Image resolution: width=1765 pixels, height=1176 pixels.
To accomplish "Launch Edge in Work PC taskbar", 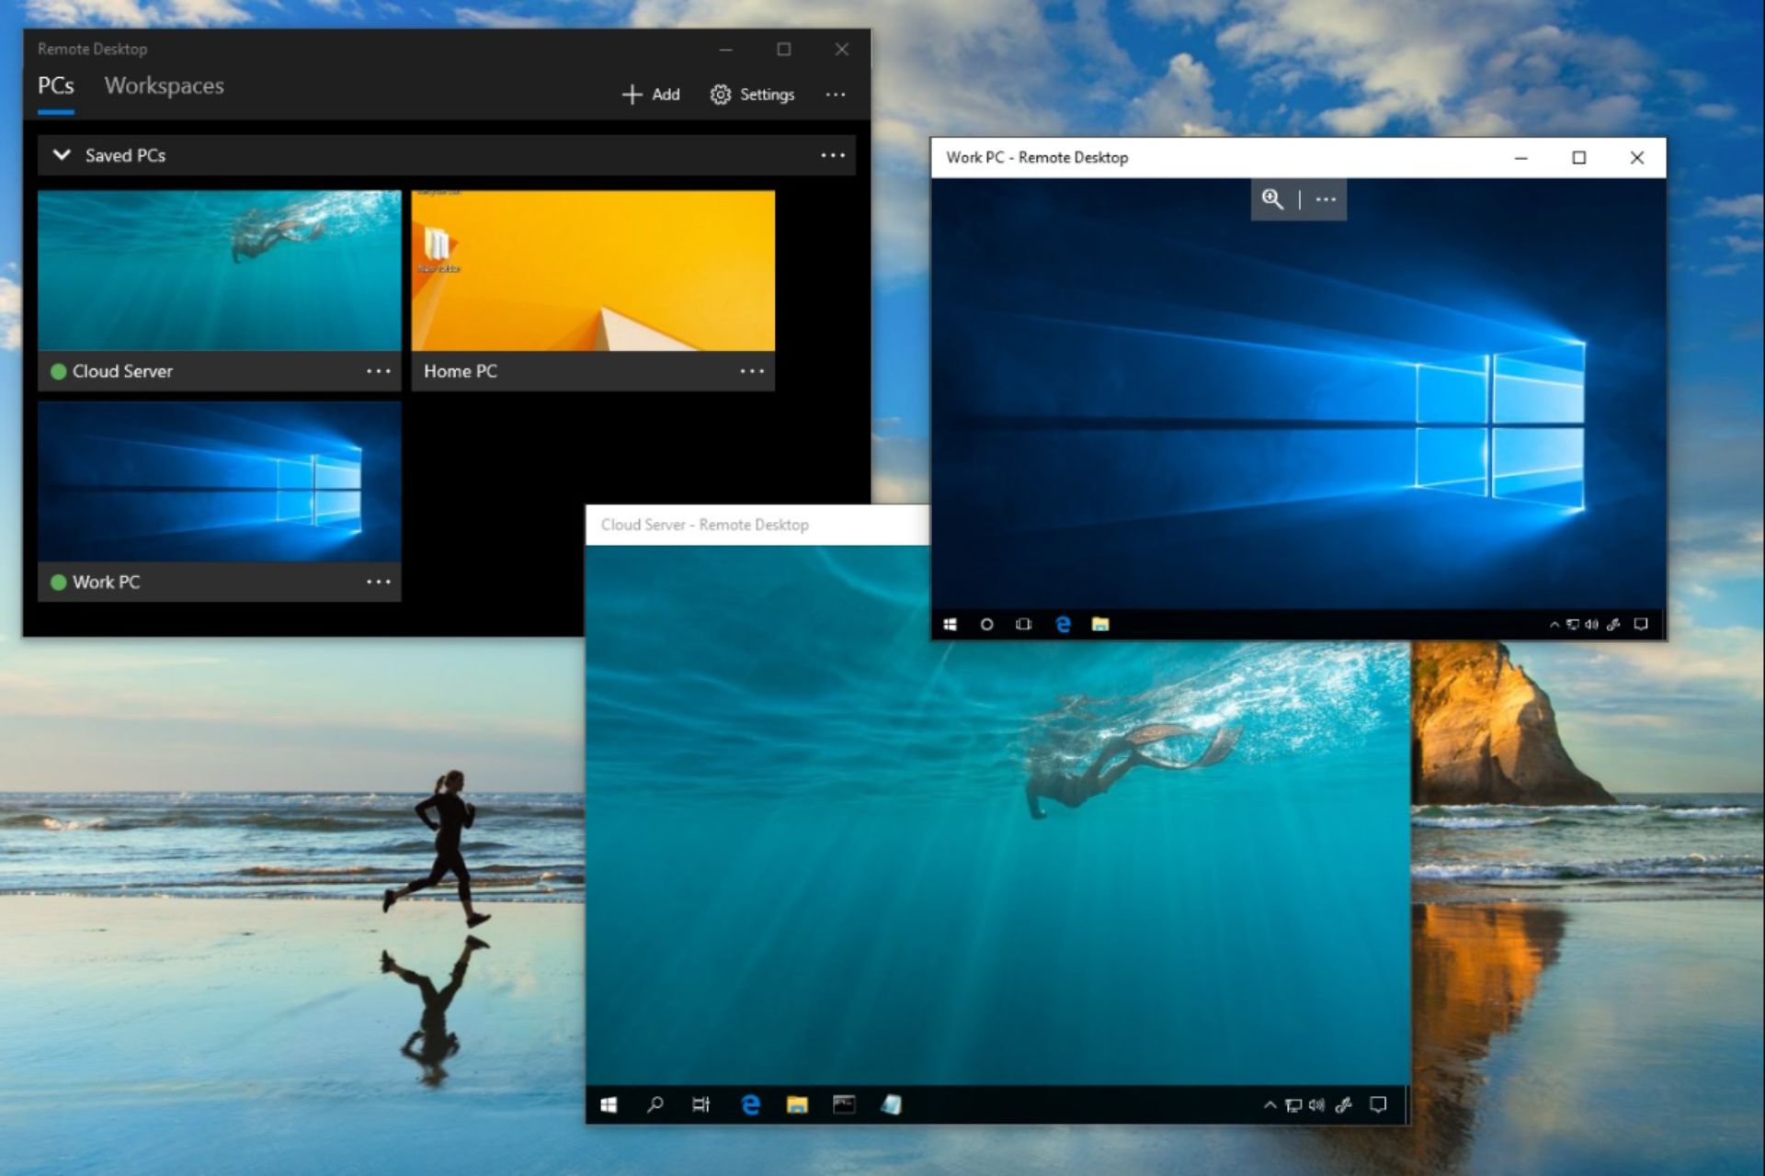I will (1064, 625).
